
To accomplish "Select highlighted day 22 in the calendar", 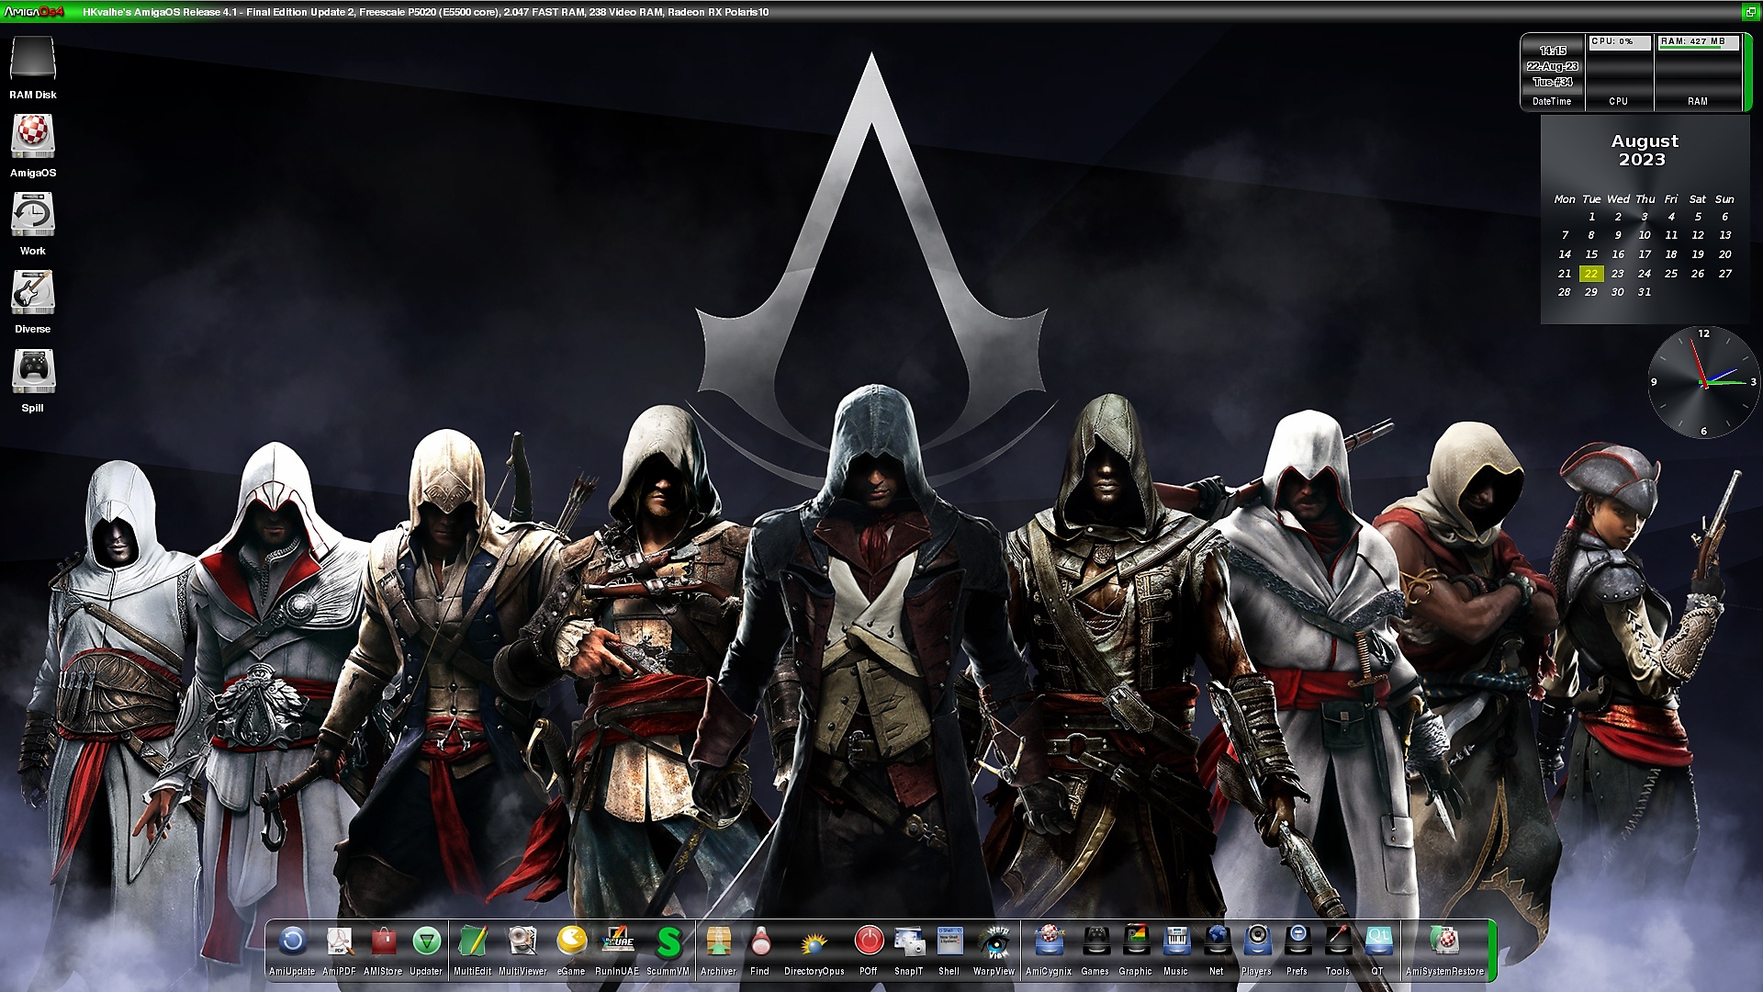I will (x=1591, y=274).
